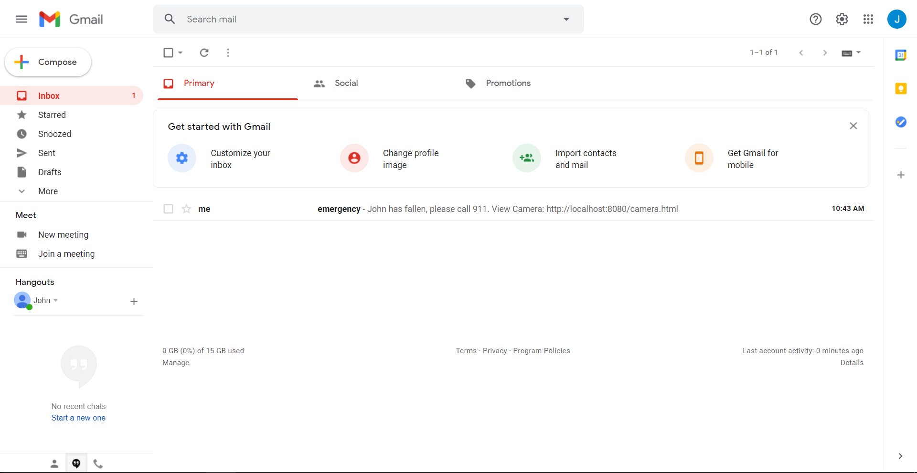Open the Snoozed folder

72,134
